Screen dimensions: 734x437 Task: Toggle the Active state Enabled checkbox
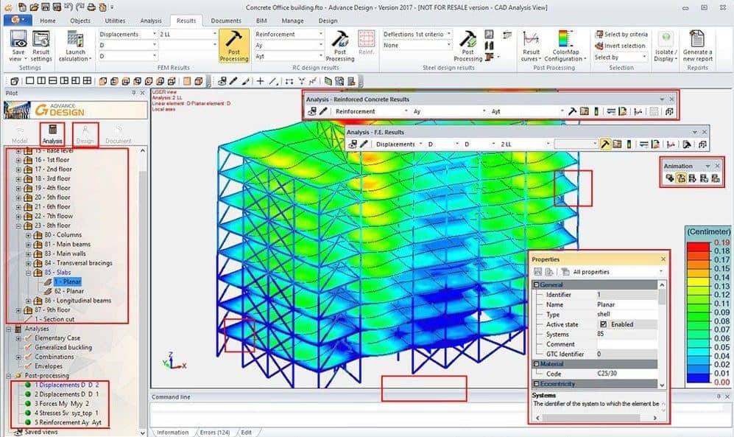pos(604,324)
